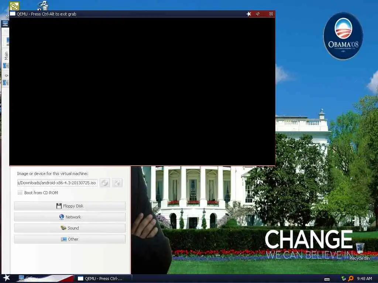Click the QEMU window title bar icon
Viewport: 378px width, 283px height.
tap(13, 14)
